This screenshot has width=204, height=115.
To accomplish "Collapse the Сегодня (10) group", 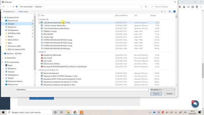I will (x=38, y=19).
